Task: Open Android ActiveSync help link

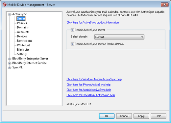Action: tap(89, 90)
